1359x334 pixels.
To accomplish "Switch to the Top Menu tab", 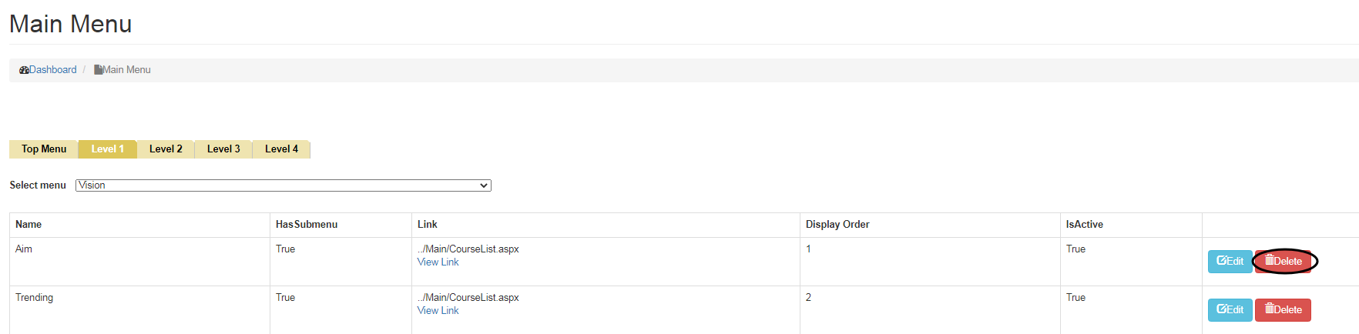I will (x=44, y=149).
